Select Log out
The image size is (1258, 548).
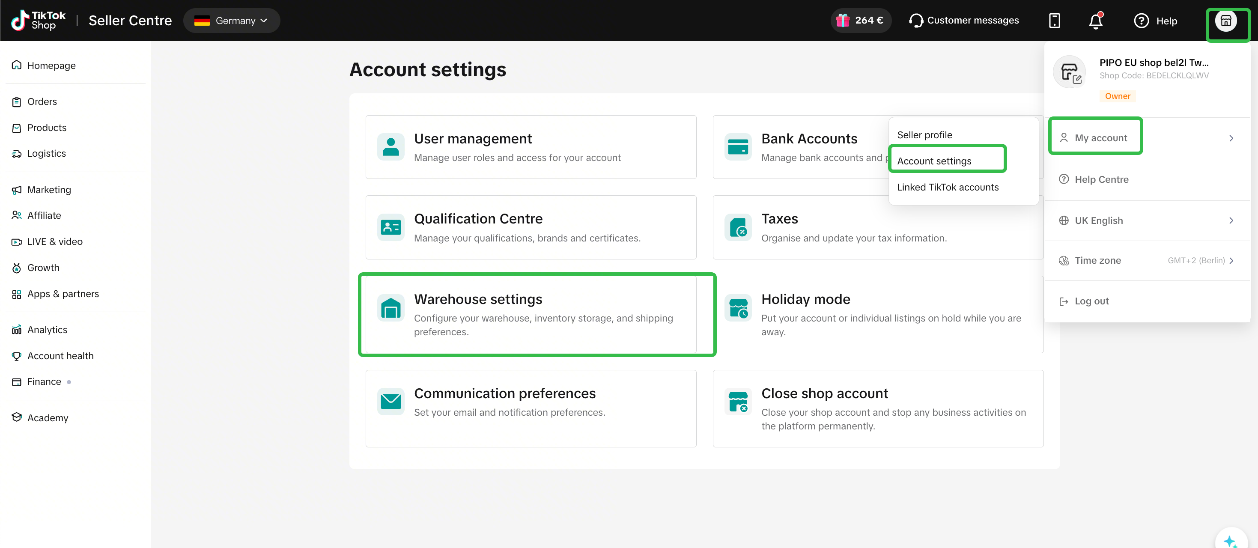pos(1147,301)
